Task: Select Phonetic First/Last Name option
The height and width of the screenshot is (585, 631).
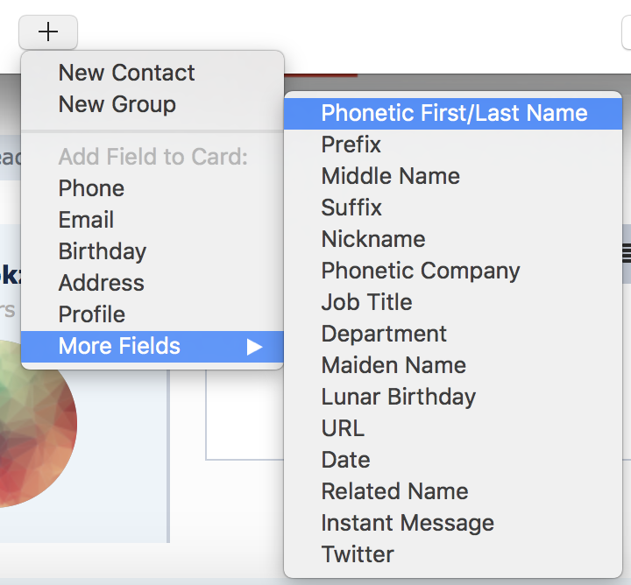Action: point(453,113)
